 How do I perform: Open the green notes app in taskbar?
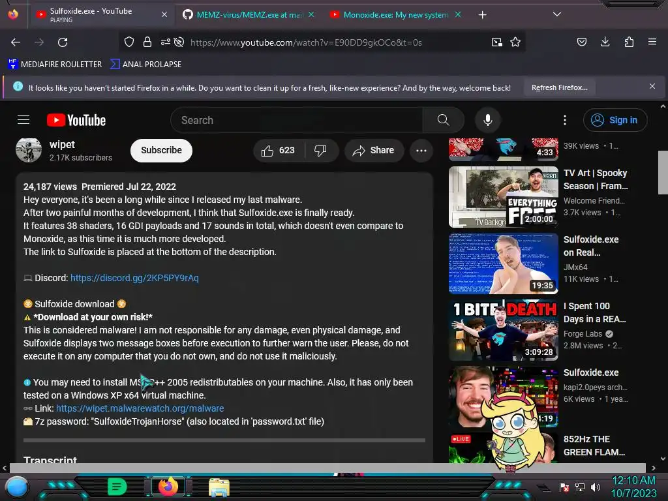(117, 487)
